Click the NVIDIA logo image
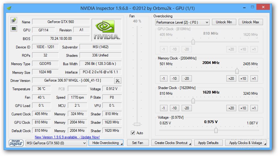The width and height of the screenshot is (278, 156). (x=107, y=30)
